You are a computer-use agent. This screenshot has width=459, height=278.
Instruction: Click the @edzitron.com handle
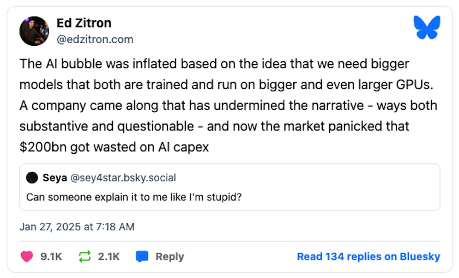(95, 39)
